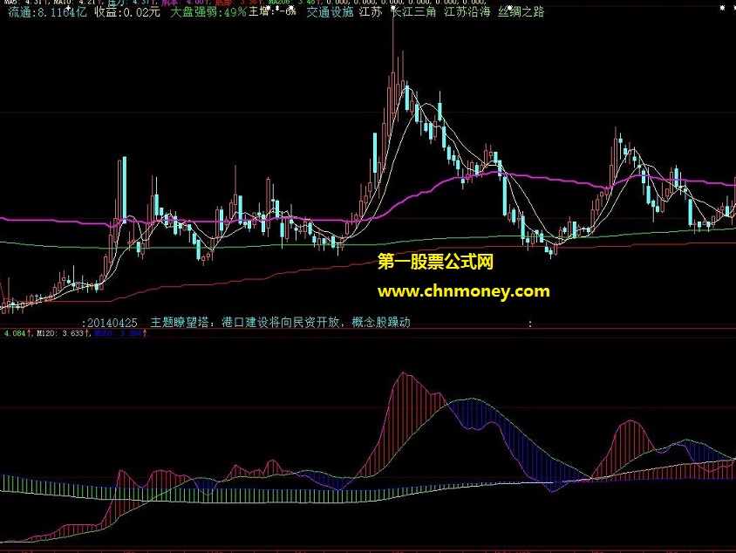
Task: Select the 长江三角 concept tag
Action: coord(413,11)
